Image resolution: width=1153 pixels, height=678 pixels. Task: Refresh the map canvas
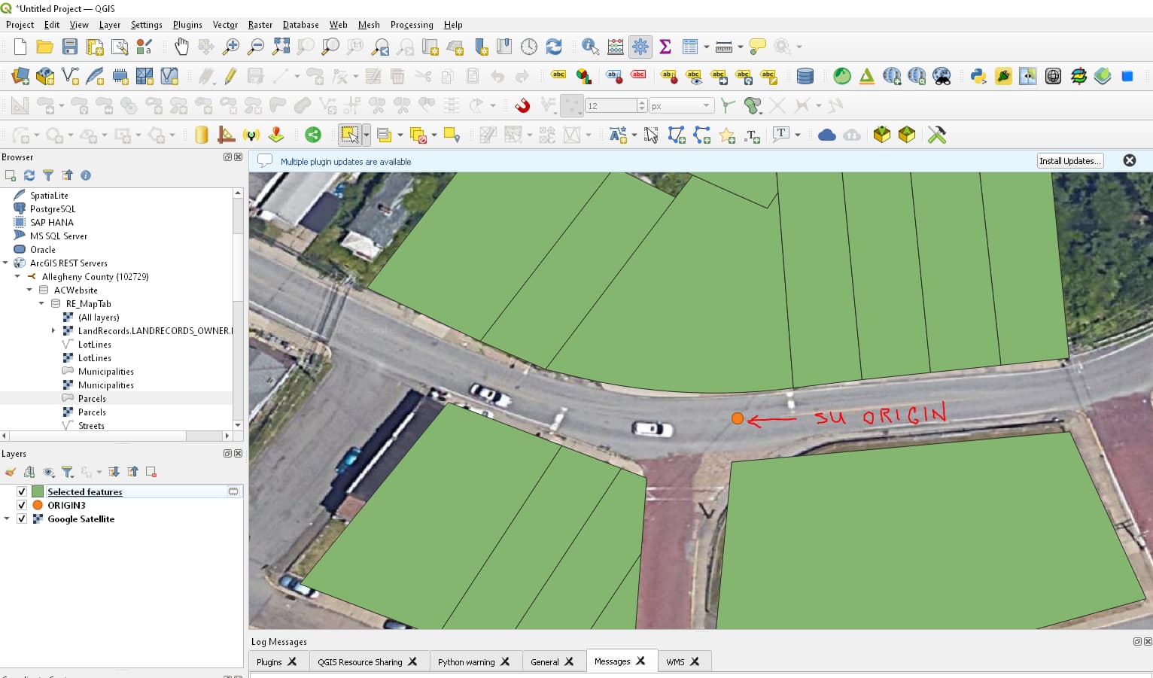[x=555, y=46]
